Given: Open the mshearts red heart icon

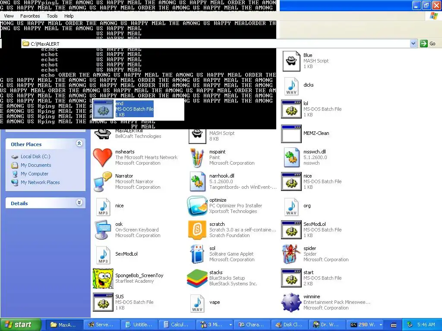Looking at the screenshot, I should click(103, 157).
